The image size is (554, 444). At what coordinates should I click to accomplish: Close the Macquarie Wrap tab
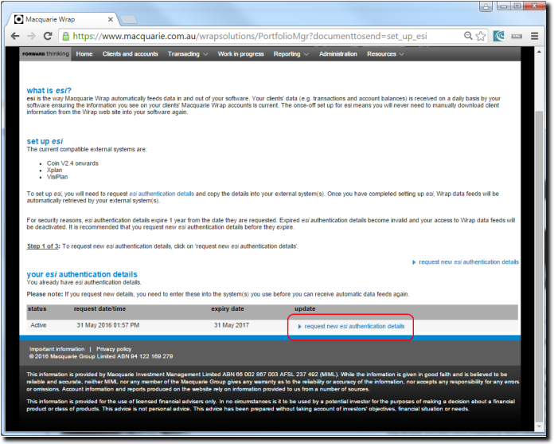tap(111, 19)
